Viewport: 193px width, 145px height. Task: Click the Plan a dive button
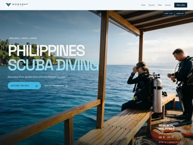181,5
